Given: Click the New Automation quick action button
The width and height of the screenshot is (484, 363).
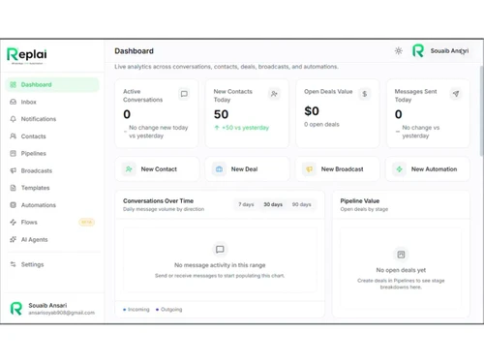Looking at the screenshot, I should coord(428,169).
